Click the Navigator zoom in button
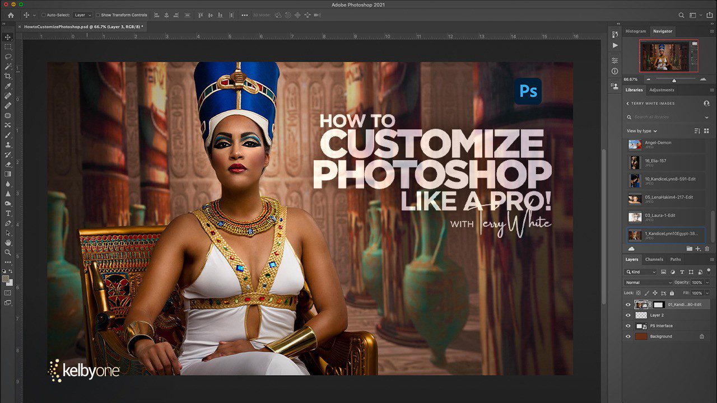Viewport: 717px width, 403px height. pyautogui.click(x=703, y=79)
